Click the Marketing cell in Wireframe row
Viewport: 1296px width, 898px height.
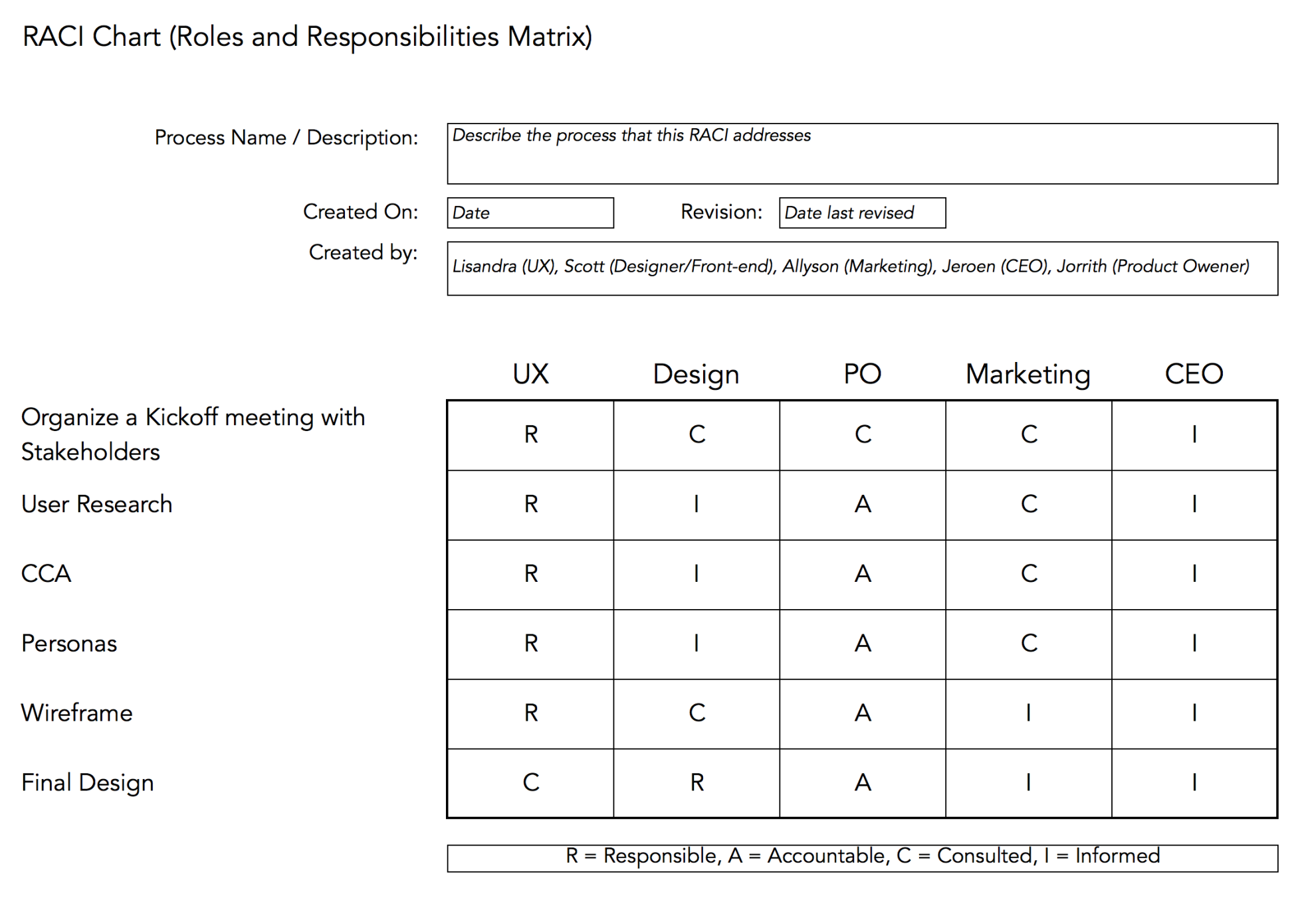[x=1028, y=713]
